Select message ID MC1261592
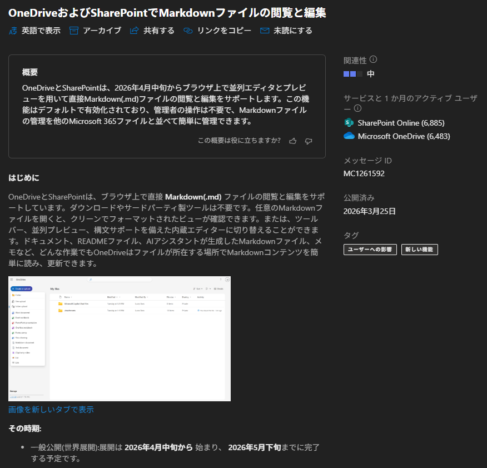 (364, 173)
